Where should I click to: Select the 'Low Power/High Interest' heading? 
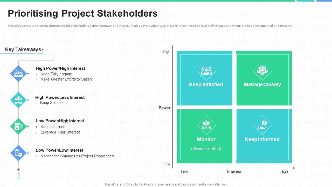[60, 121]
